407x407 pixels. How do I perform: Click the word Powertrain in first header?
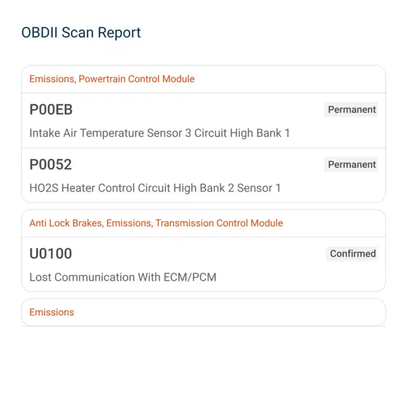pos(102,79)
